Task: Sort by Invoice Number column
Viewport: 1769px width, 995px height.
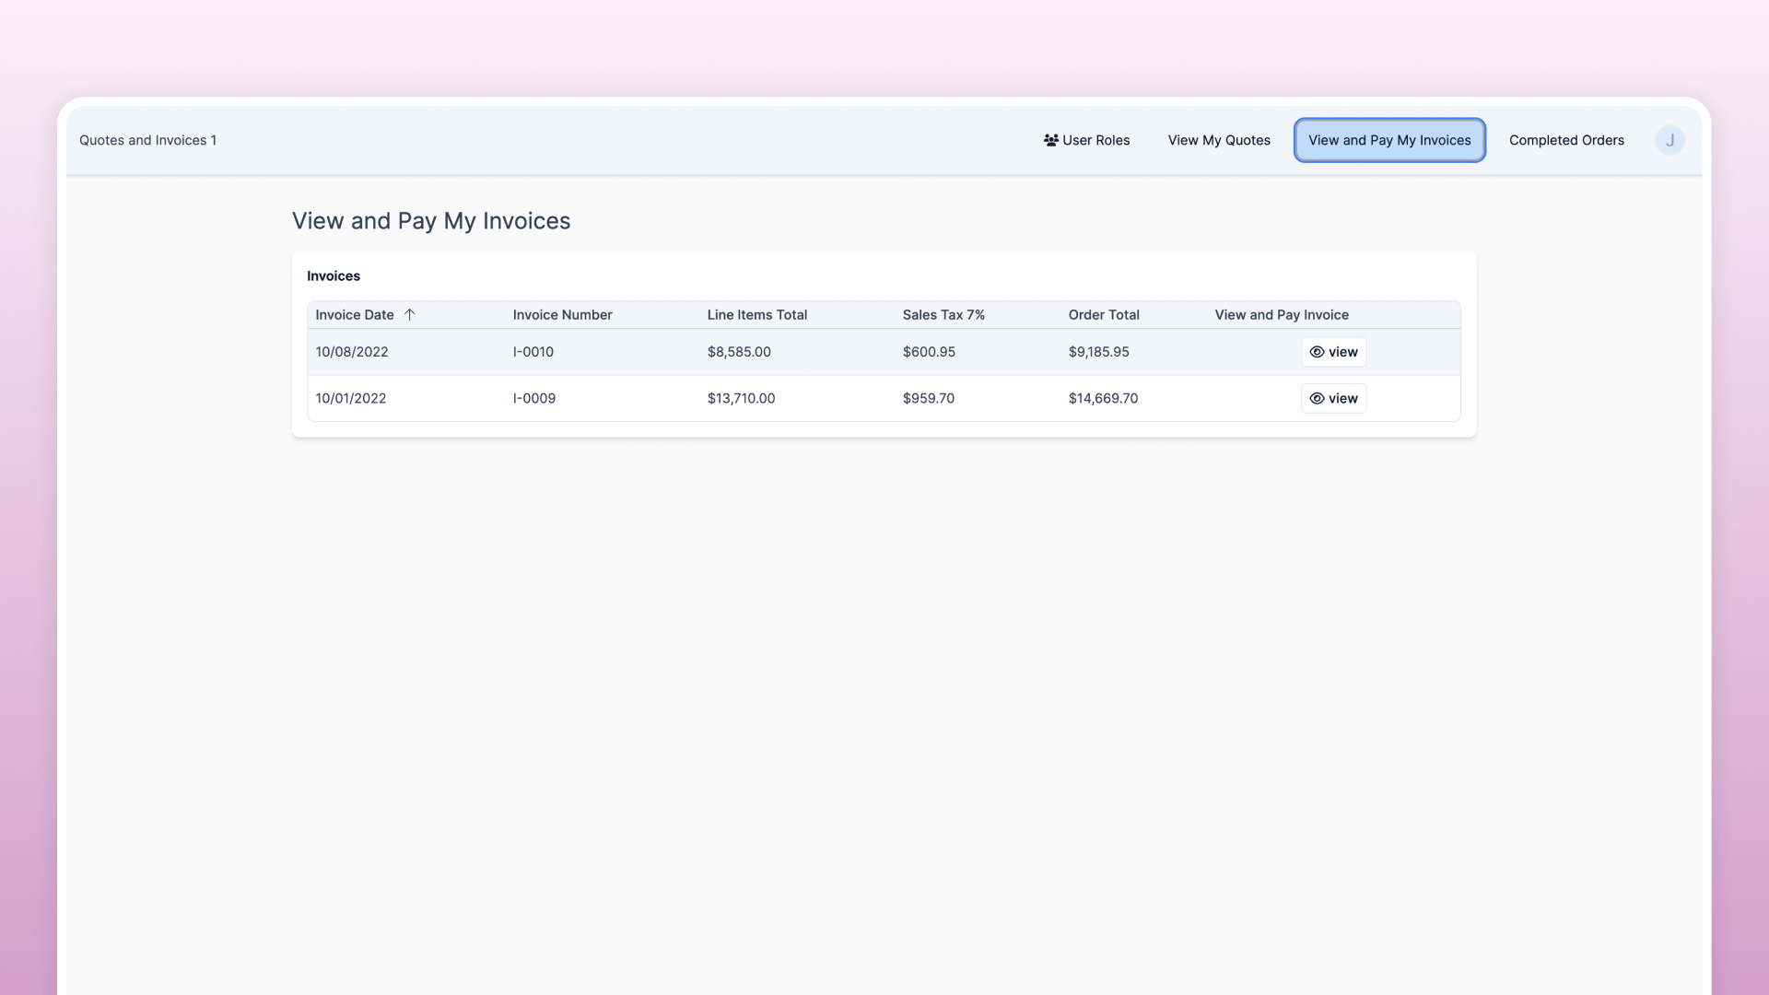Action: click(562, 314)
